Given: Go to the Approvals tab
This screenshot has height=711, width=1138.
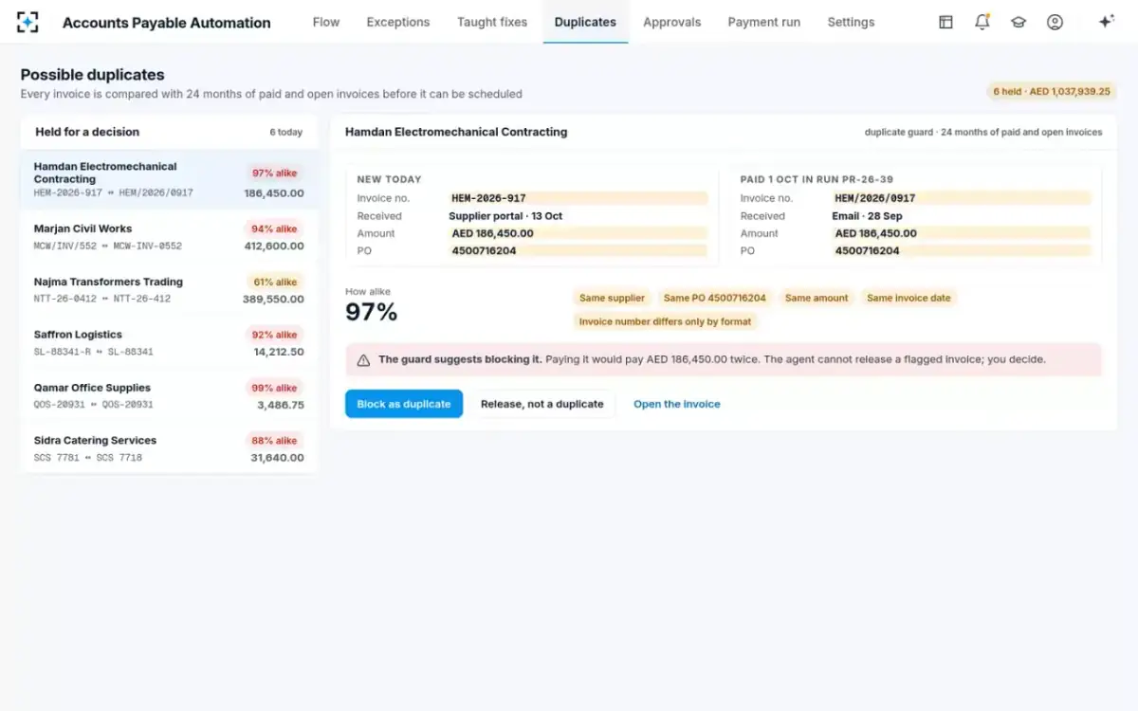Looking at the screenshot, I should tap(672, 22).
